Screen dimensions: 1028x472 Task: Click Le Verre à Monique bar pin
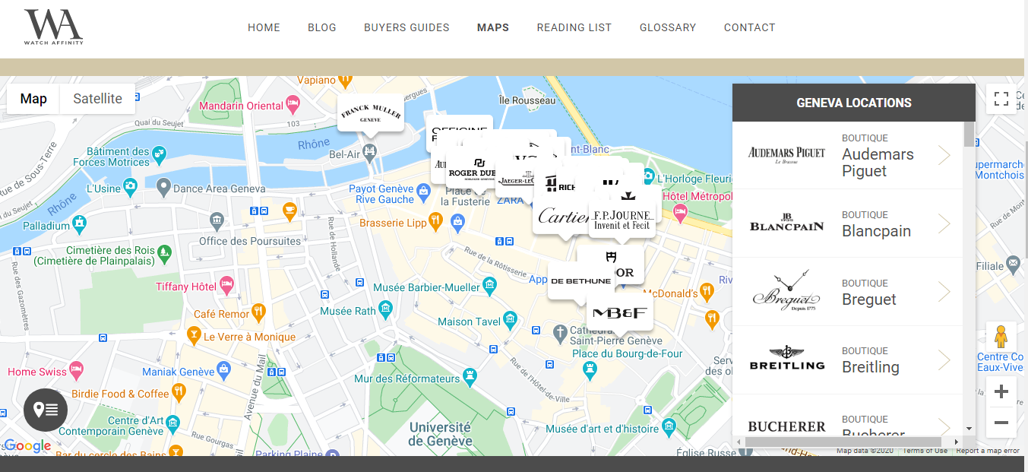(x=194, y=336)
